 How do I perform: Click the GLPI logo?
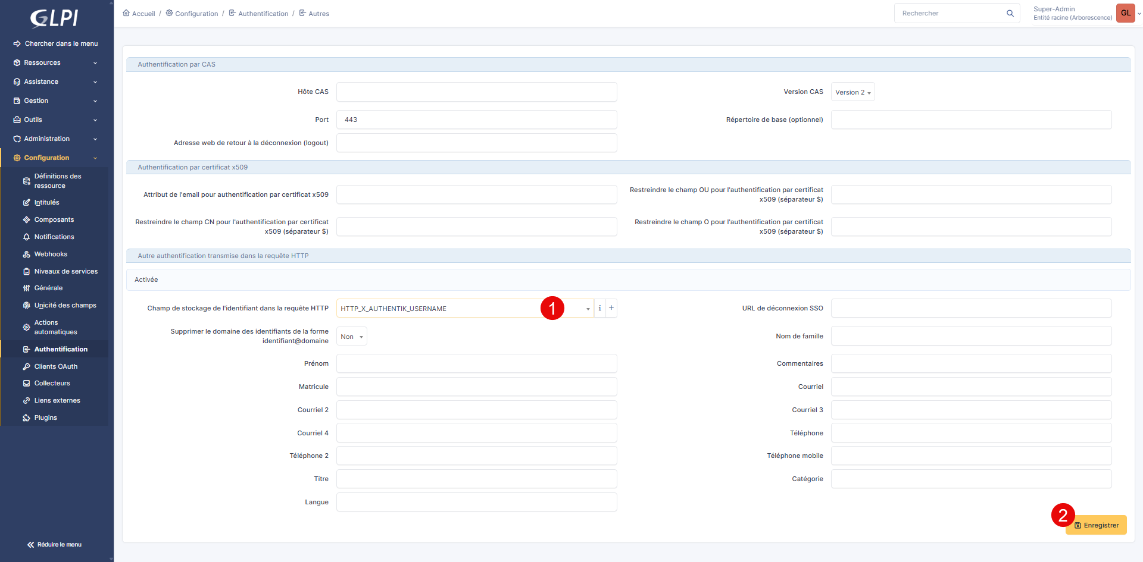54,18
